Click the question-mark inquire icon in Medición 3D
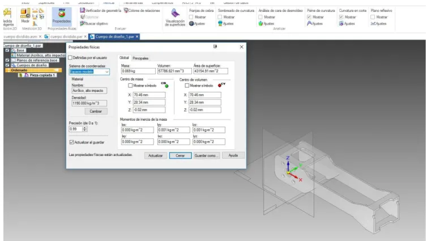Image resolution: width=427 pixels, height=241 pixels. [41, 17]
